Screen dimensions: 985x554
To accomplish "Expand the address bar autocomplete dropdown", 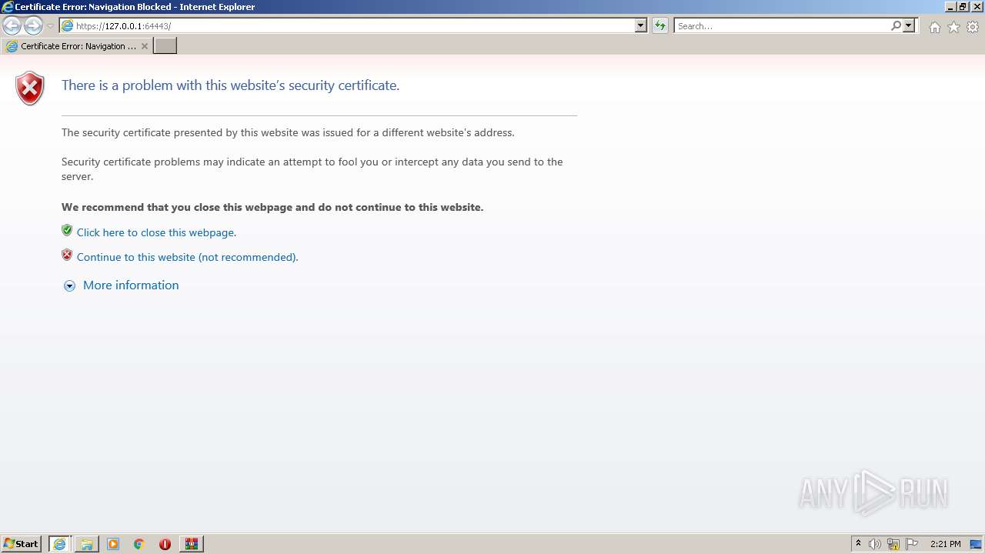I will pyautogui.click(x=641, y=25).
